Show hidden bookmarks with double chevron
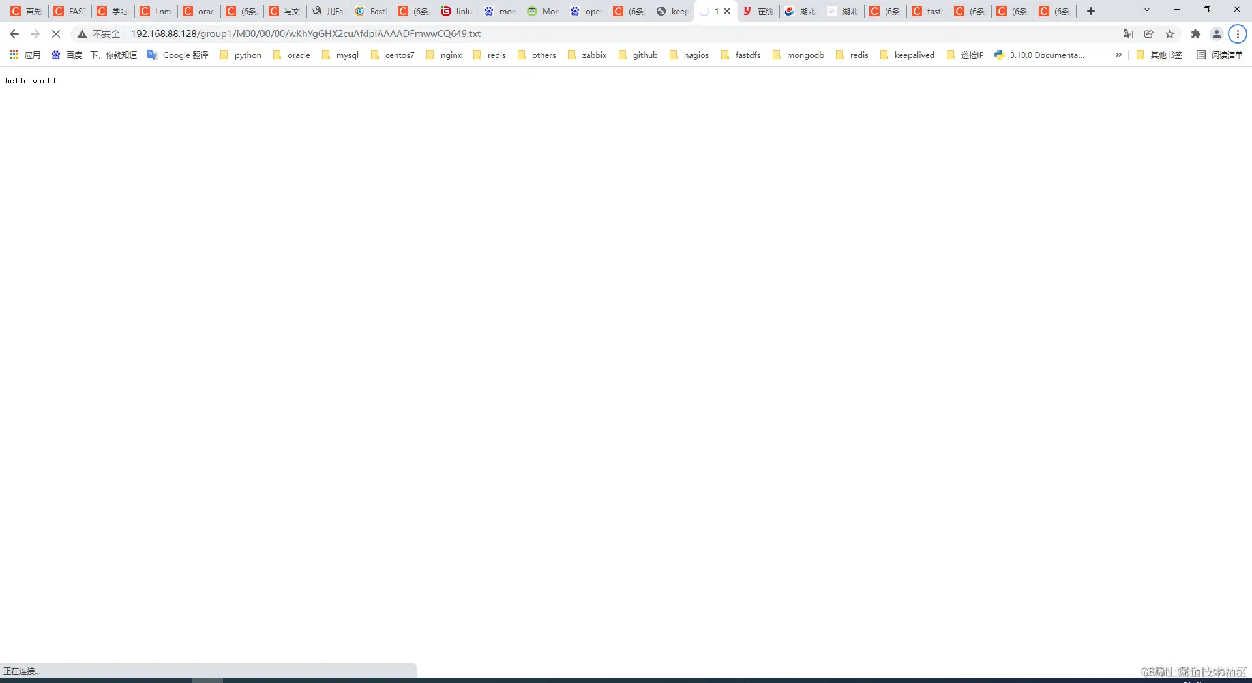The height and width of the screenshot is (683, 1252). pos(1119,55)
